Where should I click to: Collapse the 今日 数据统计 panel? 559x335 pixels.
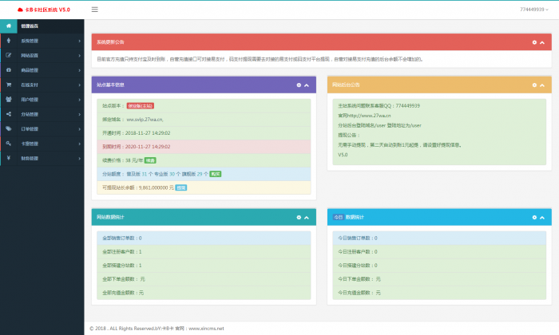542,217
